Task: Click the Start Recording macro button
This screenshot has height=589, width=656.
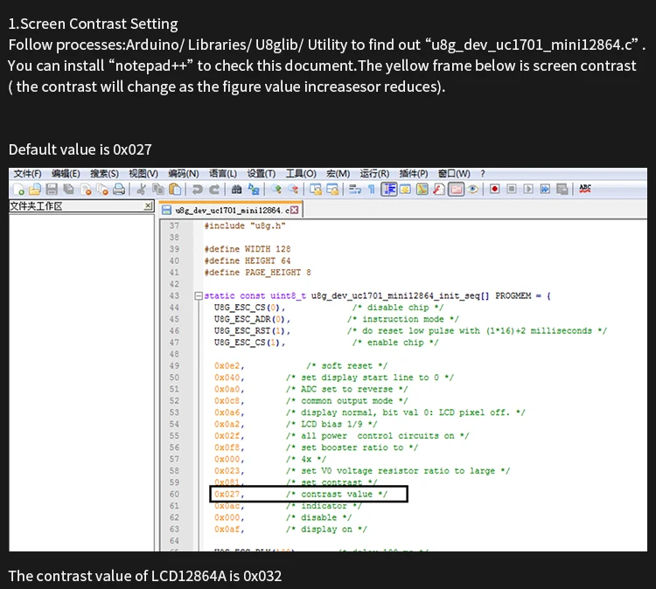Action: pos(494,189)
